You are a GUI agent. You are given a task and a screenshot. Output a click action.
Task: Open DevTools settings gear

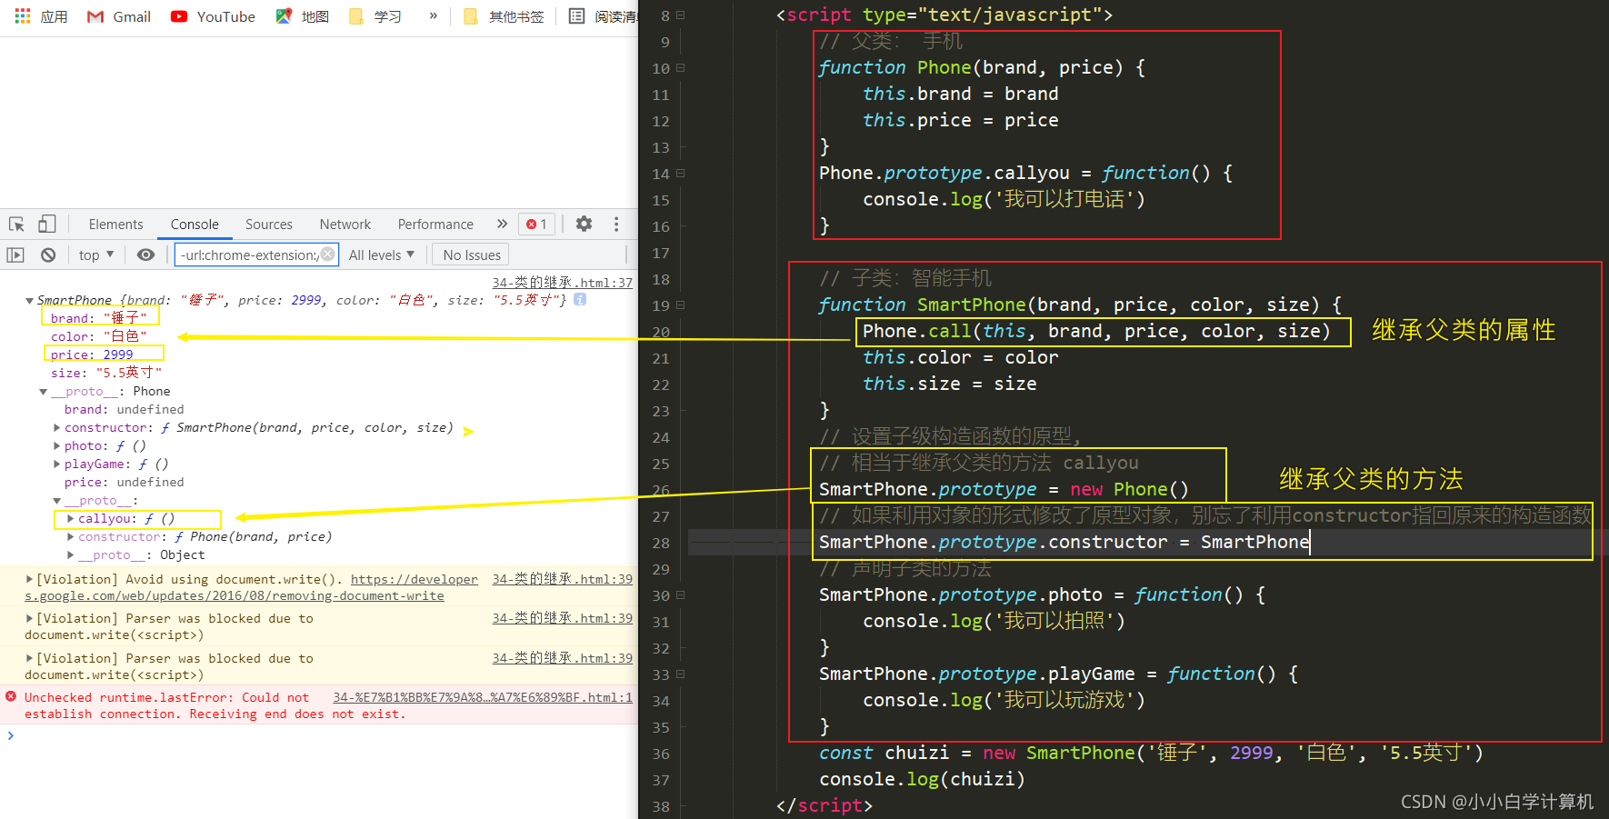coord(585,224)
